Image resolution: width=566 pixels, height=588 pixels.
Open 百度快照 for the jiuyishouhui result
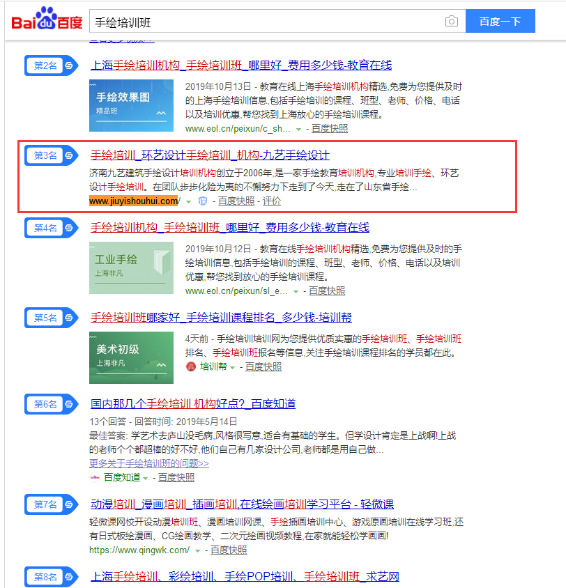(x=236, y=201)
